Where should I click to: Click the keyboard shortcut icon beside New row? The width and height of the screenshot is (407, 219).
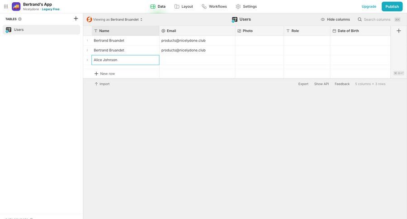tap(398, 73)
